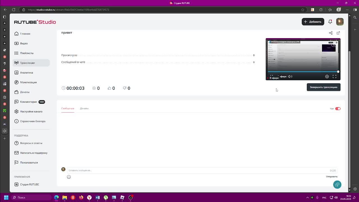The height and width of the screenshot is (202, 359).
Task: Click Пожаловаться flag icon
Action: [x=16, y=162]
